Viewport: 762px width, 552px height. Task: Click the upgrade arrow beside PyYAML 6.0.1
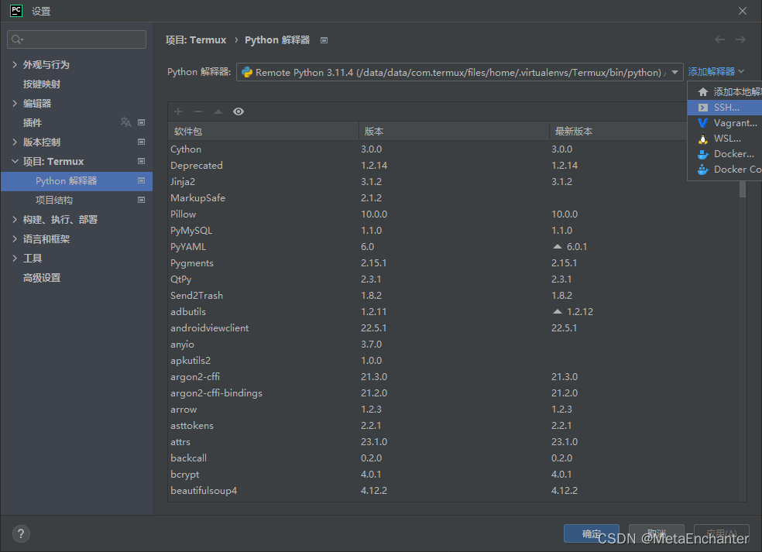tap(558, 246)
